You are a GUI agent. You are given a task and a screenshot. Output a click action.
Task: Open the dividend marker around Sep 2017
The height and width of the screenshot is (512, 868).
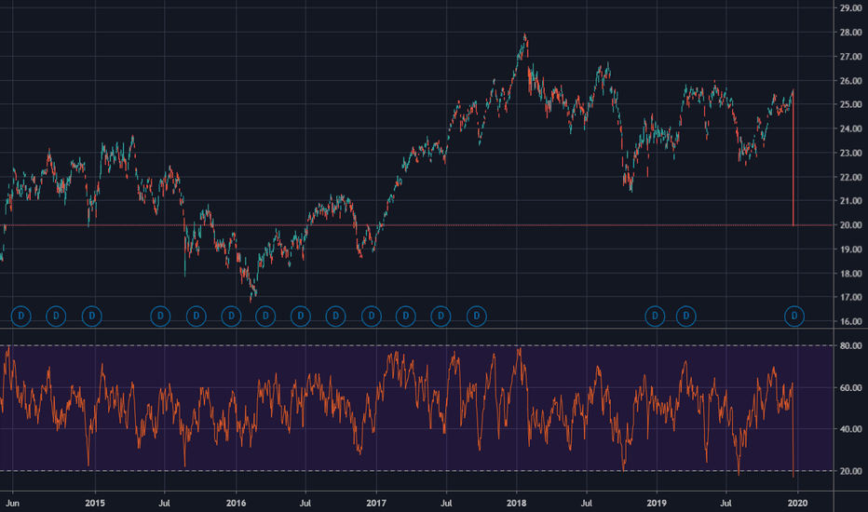[477, 317]
